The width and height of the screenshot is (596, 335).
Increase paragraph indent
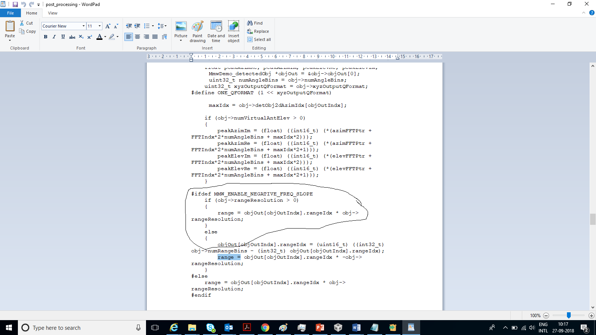(137, 26)
